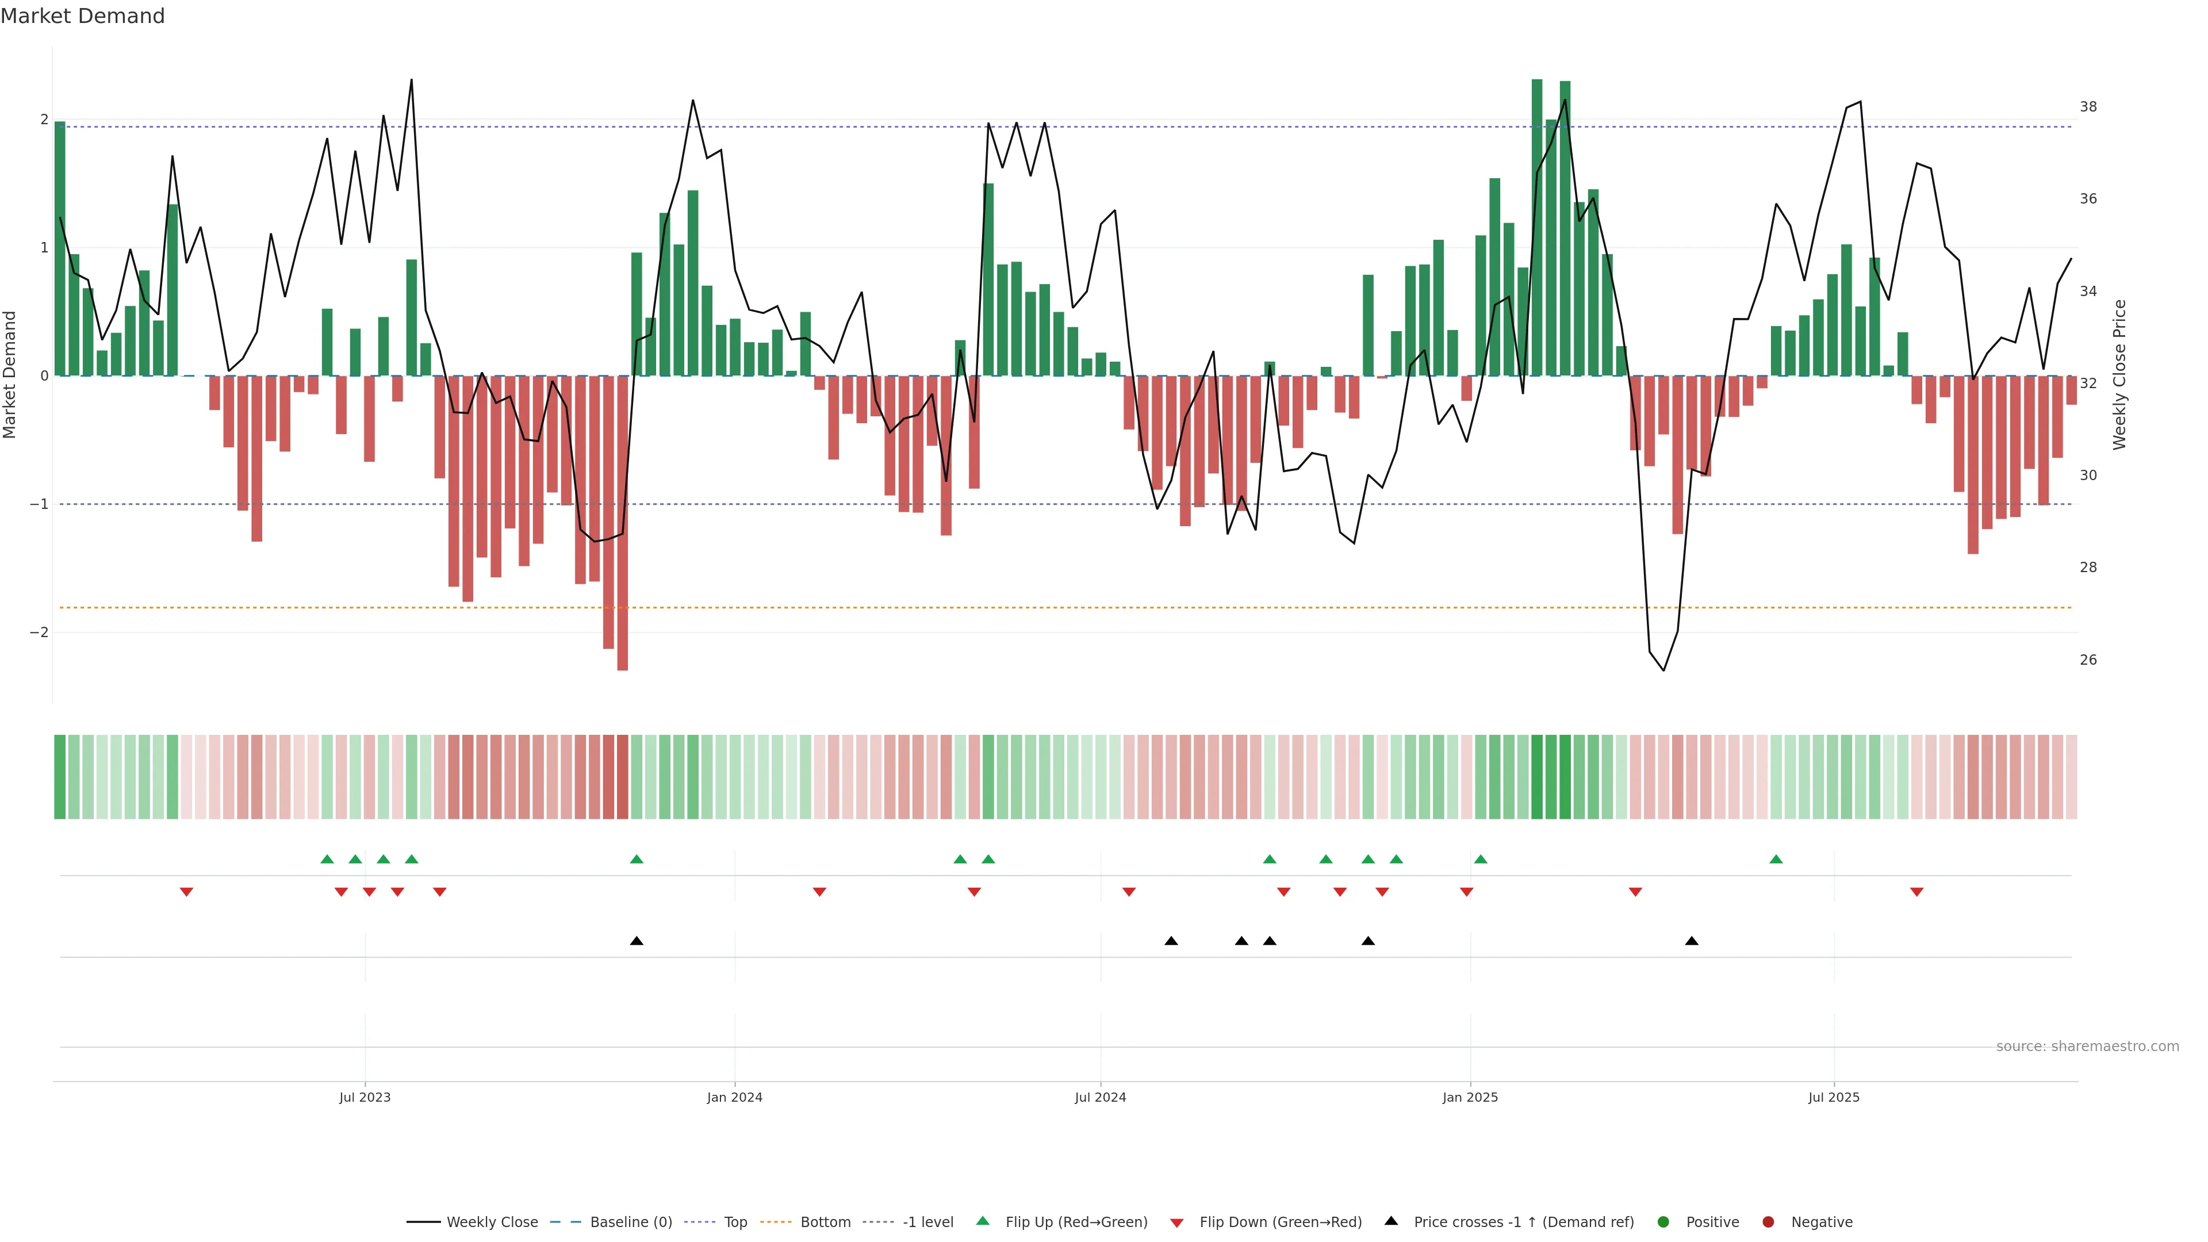Click the Market Demand chart title
Screen dimensions: 2208x1242
82,16
